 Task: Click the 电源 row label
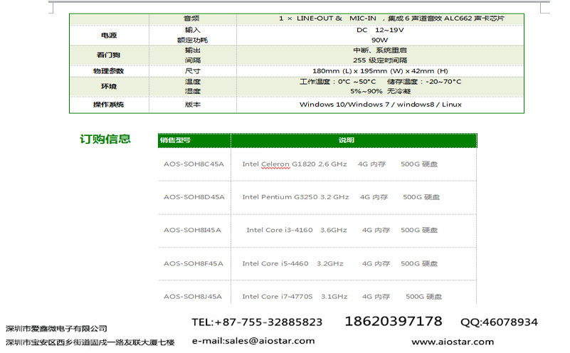click(109, 36)
